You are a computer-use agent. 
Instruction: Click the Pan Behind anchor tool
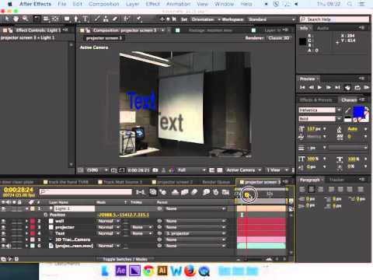tap(55, 19)
